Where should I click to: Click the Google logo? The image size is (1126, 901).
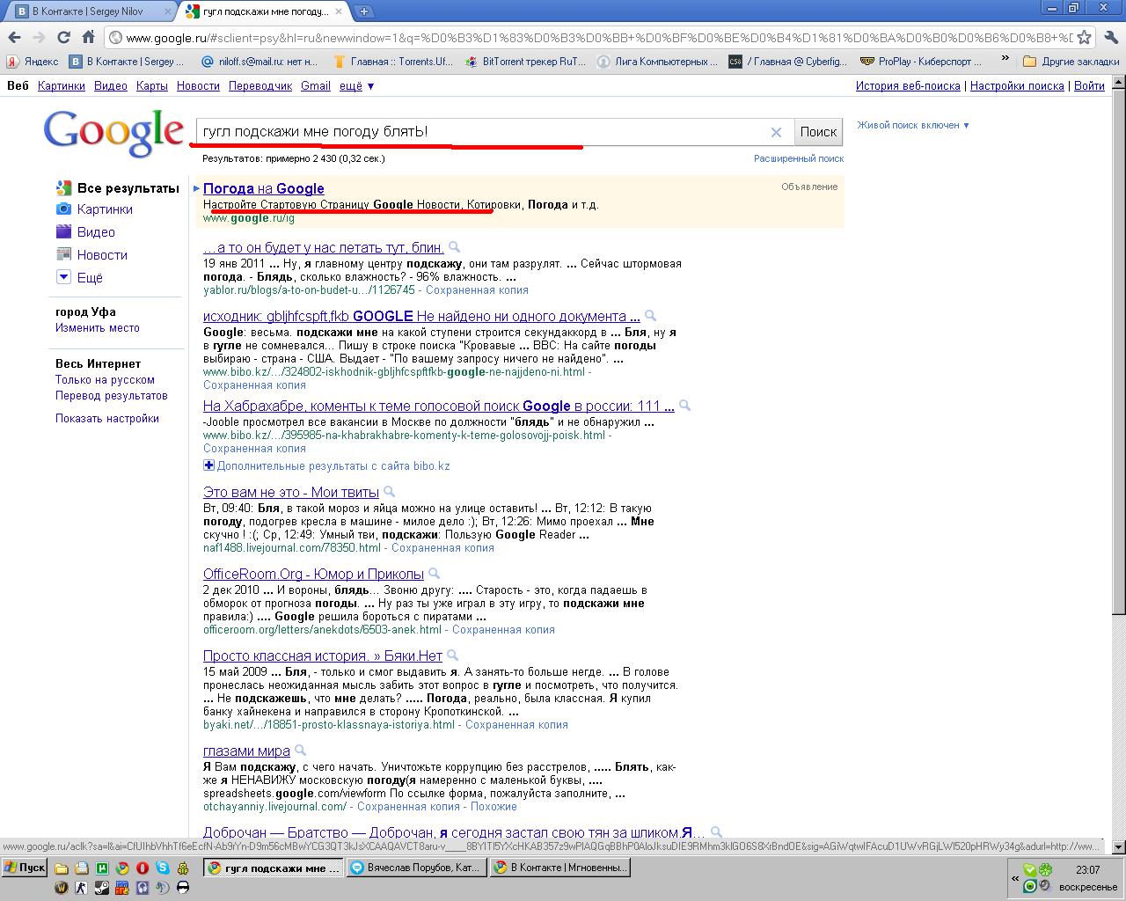pyautogui.click(x=113, y=134)
